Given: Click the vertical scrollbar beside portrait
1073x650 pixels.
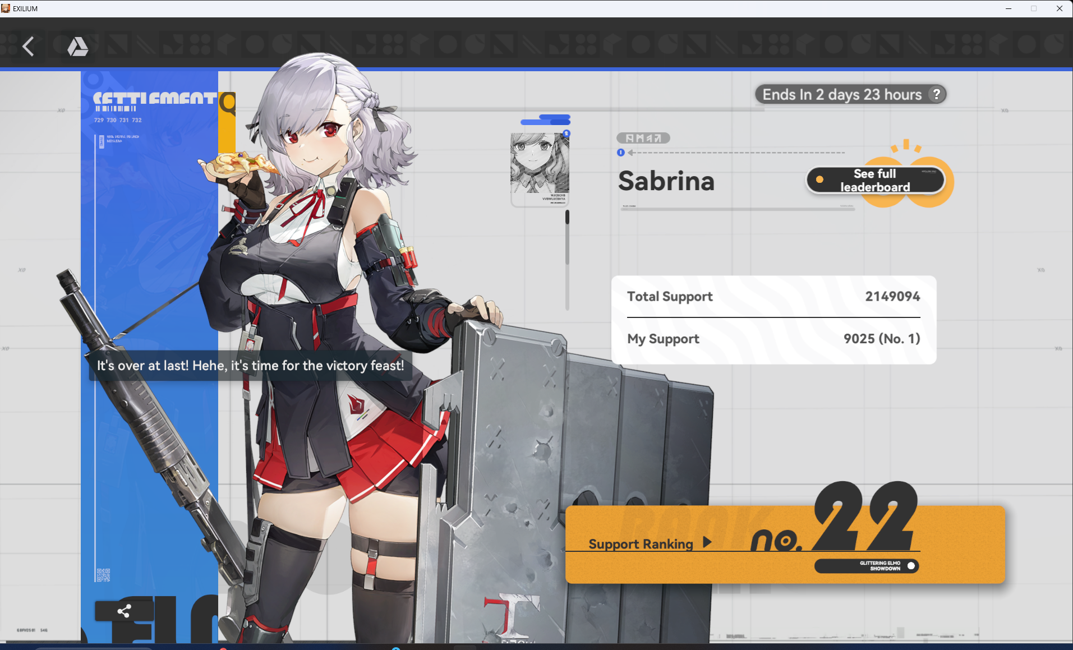Looking at the screenshot, I should (x=567, y=259).
